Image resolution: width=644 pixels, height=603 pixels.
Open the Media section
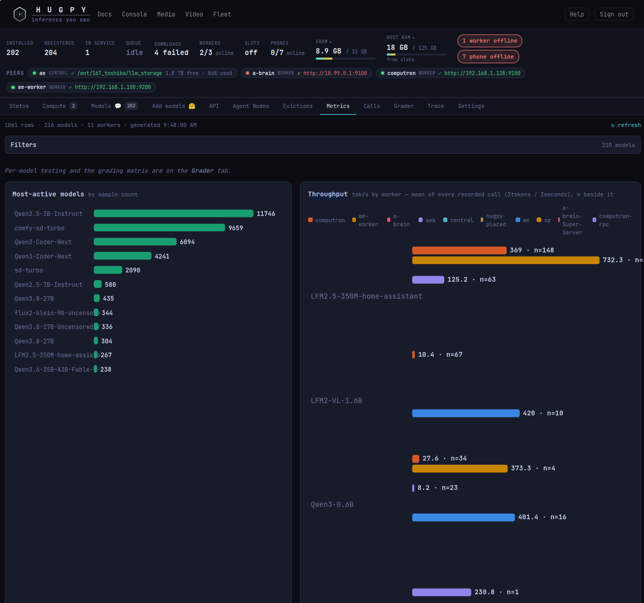(x=166, y=14)
